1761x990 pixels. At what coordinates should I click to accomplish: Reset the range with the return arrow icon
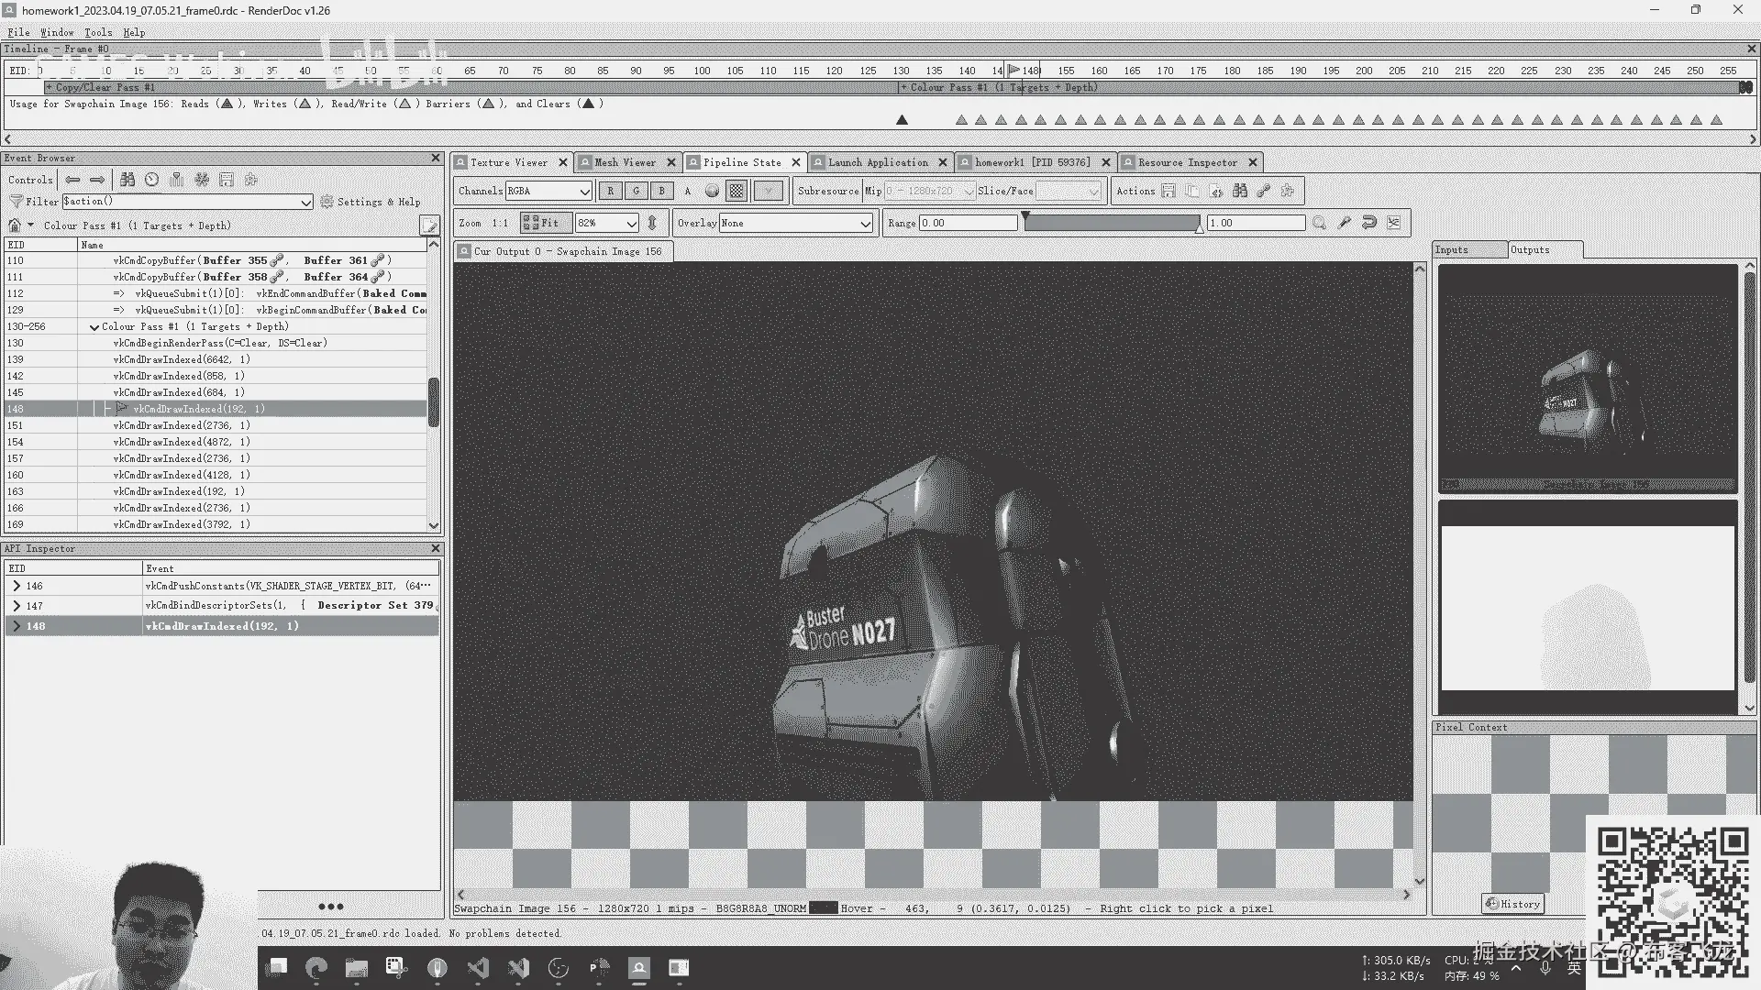click(1369, 223)
